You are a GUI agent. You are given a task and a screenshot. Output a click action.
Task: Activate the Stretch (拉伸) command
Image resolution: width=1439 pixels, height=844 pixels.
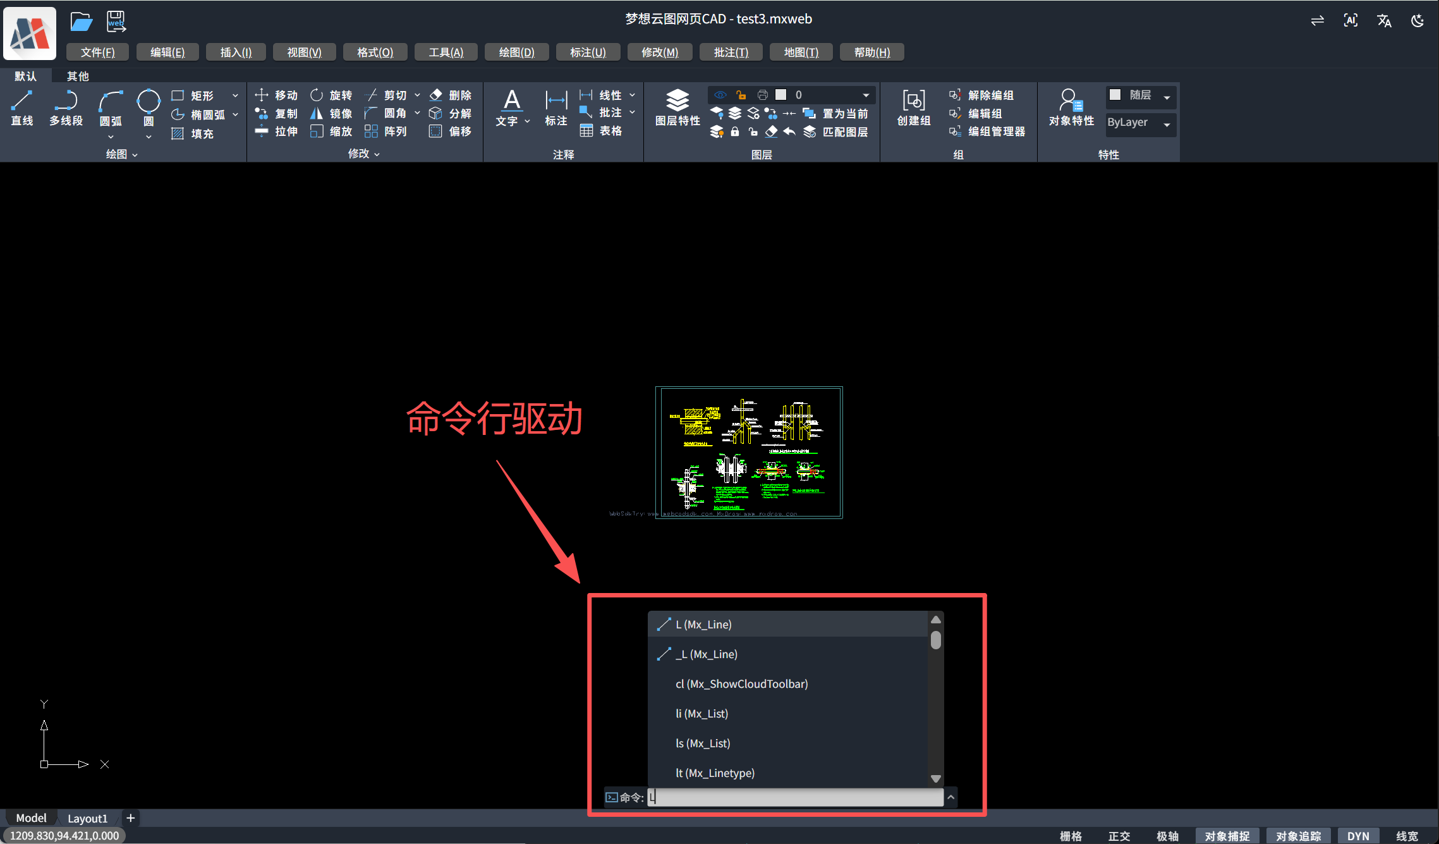[x=276, y=131]
